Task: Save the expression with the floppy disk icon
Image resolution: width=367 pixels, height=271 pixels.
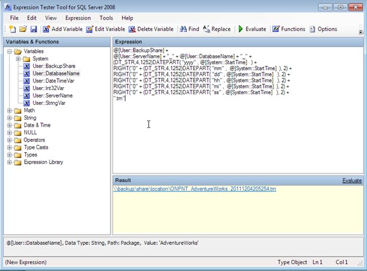Action: (x=34, y=29)
